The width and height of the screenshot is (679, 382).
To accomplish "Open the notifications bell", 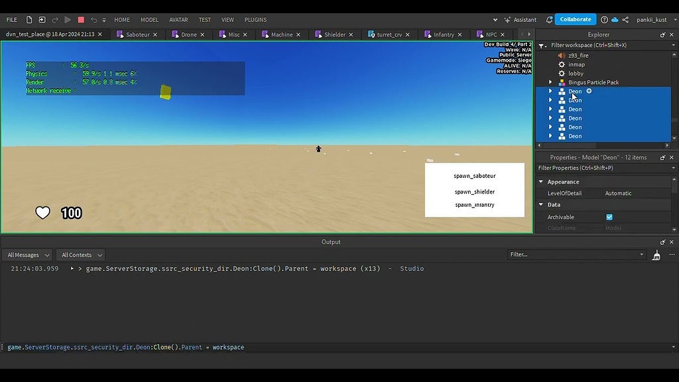I will point(549,20).
